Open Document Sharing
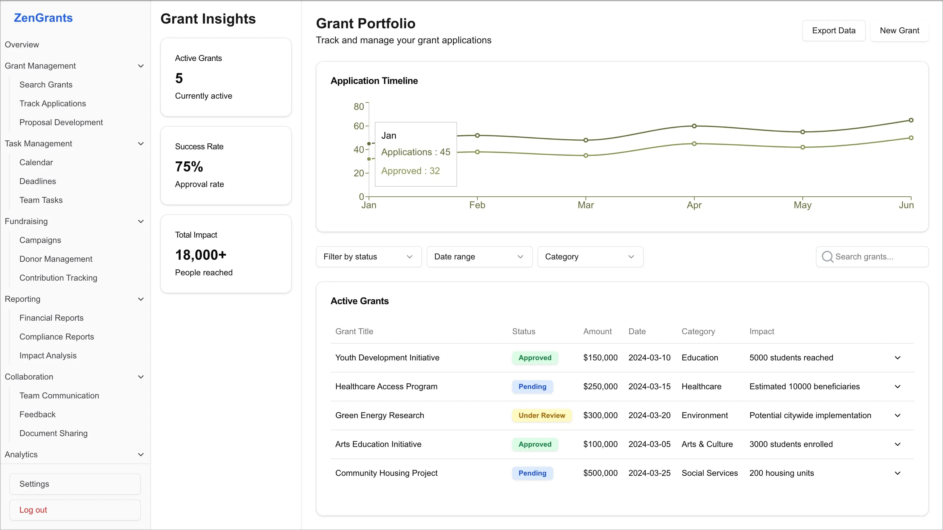This screenshot has width=943, height=530. pos(53,433)
